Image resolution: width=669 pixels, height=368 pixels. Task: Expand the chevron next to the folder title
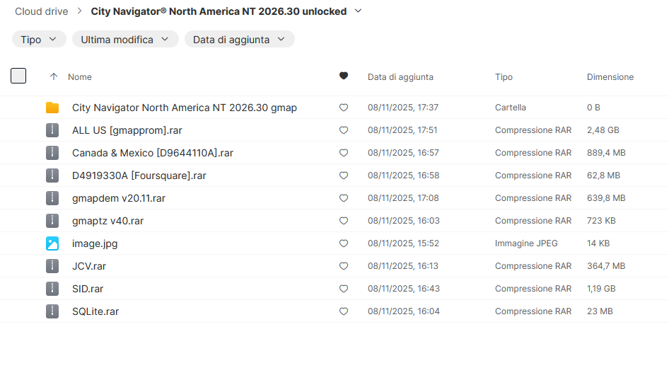click(358, 11)
